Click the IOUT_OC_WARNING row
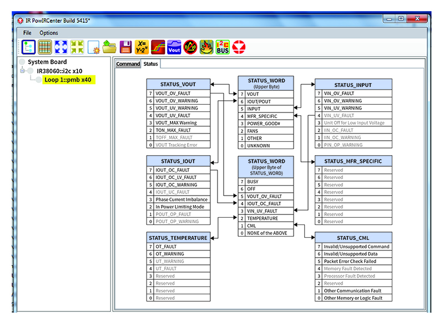444x323 pixels. [178, 184]
